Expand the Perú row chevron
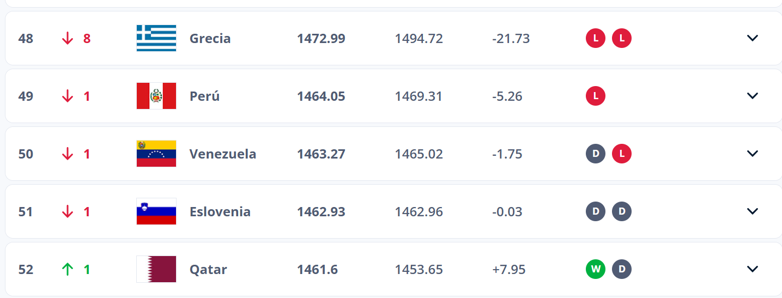782x298 pixels. (752, 96)
